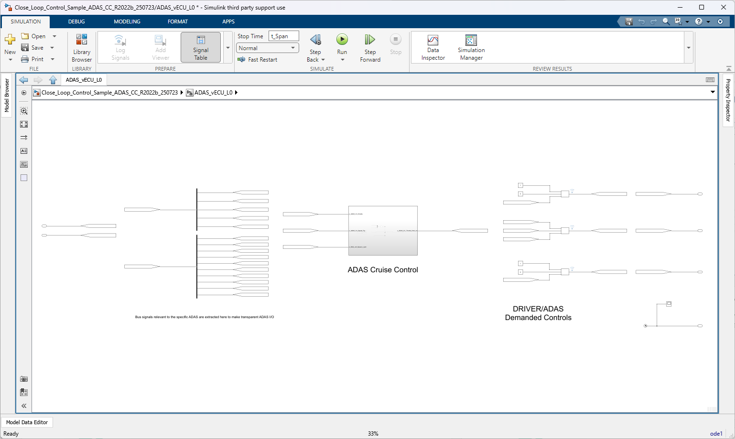The height and width of the screenshot is (439, 735).
Task: Click the Open folder icon
Action: pos(25,36)
